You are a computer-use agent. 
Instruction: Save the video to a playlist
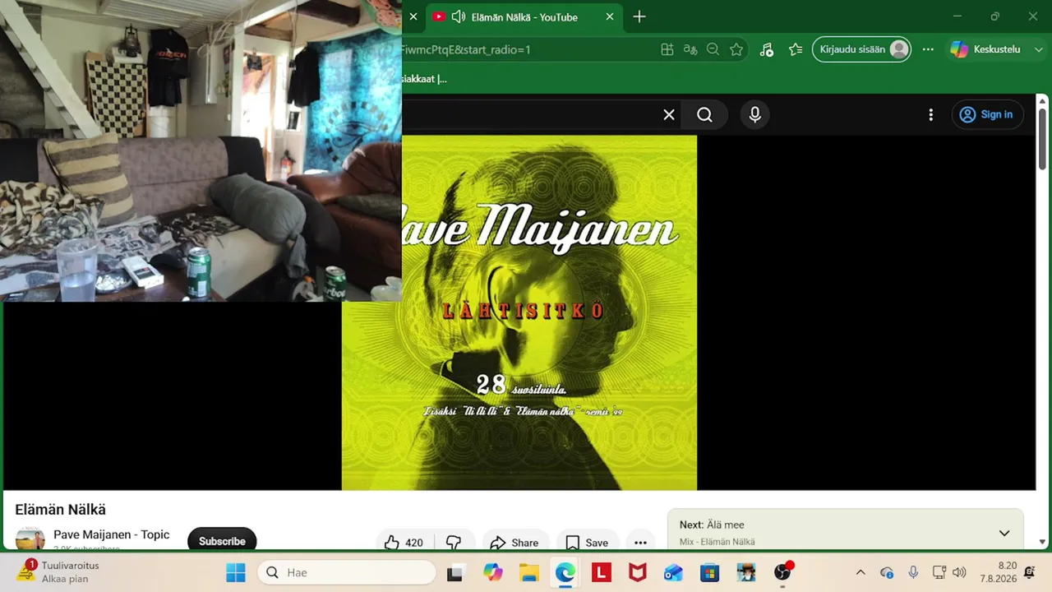click(587, 542)
